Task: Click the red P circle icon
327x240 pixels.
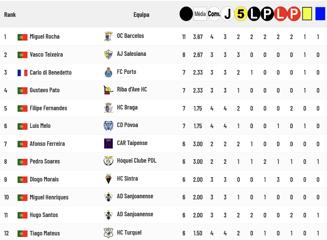Action: pyautogui.click(x=294, y=14)
